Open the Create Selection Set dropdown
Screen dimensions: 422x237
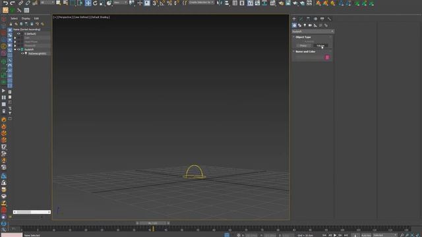coord(201,3)
